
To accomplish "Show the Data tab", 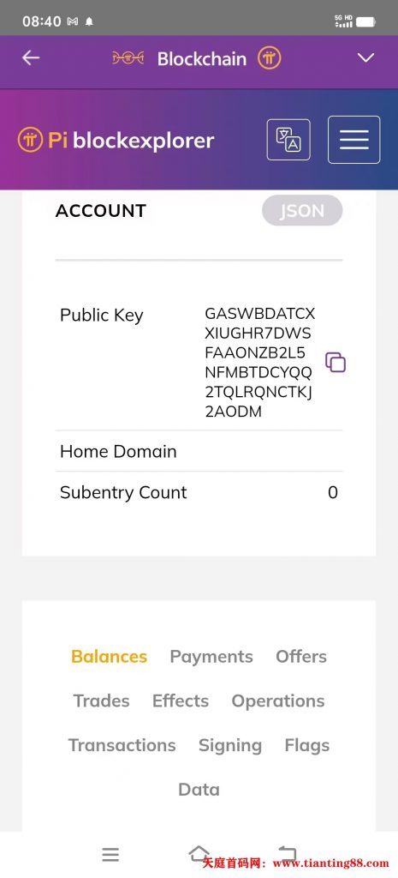I will (199, 790).
